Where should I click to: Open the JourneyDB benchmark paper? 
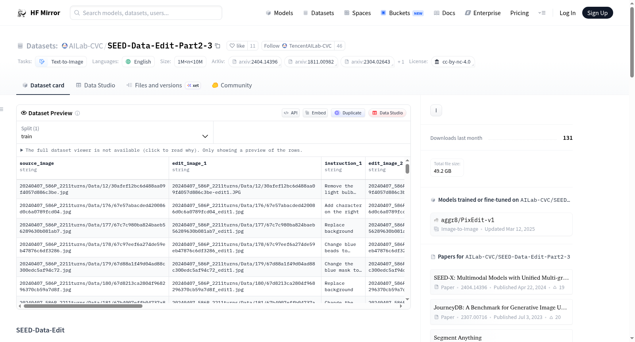(501, 312)
